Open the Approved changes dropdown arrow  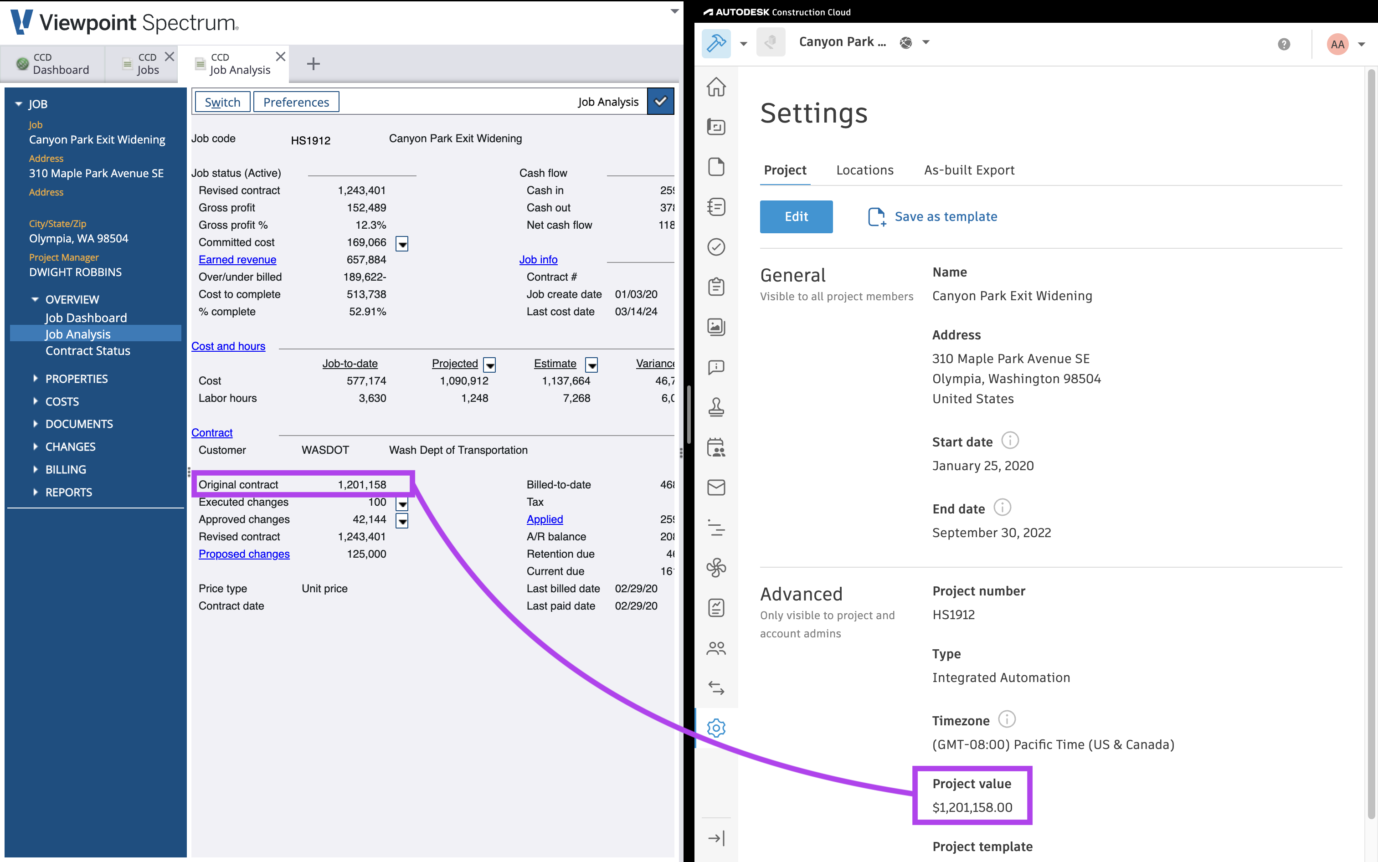click(402, 520)
